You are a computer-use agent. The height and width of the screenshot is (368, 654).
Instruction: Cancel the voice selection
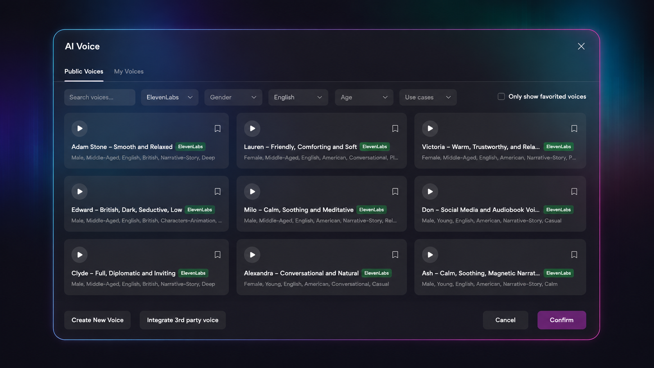pos(505,320)
